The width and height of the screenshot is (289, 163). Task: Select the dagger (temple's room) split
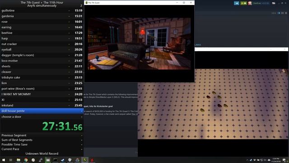42,55
